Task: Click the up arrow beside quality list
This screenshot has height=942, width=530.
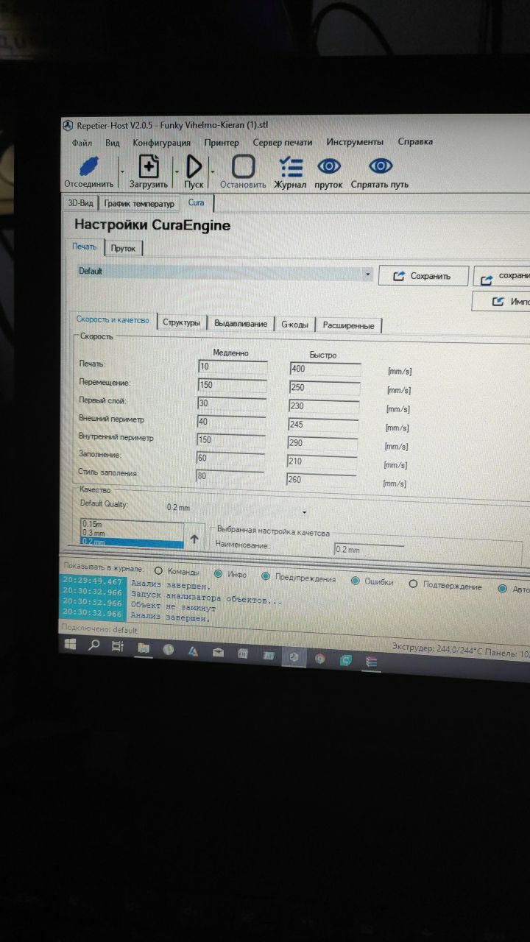Action: click(x=194, y=538)
